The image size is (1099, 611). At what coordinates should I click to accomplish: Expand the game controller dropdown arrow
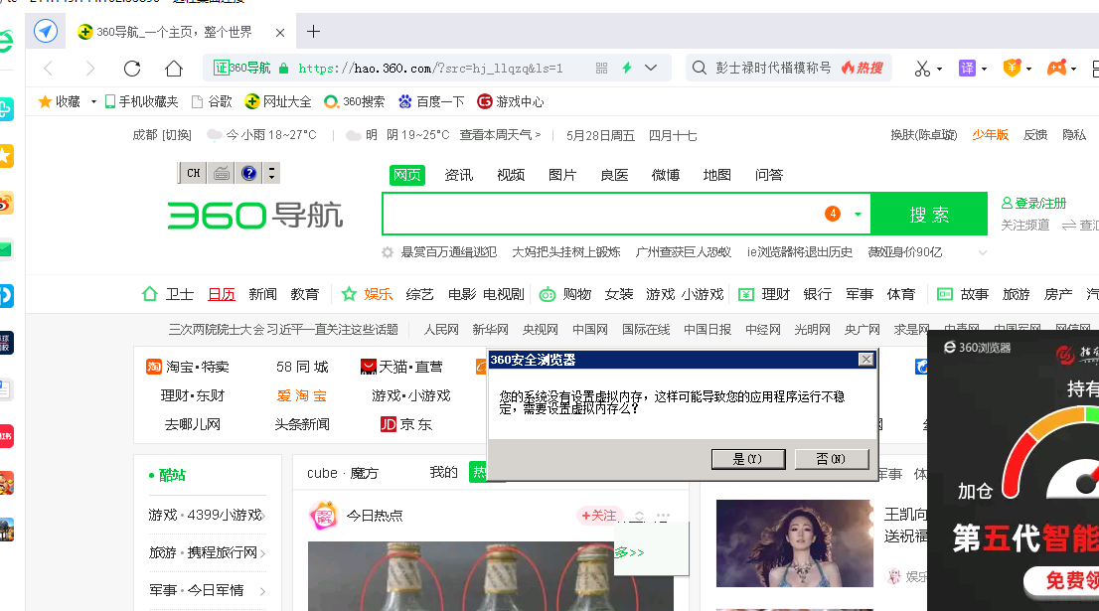[1073, 69]
